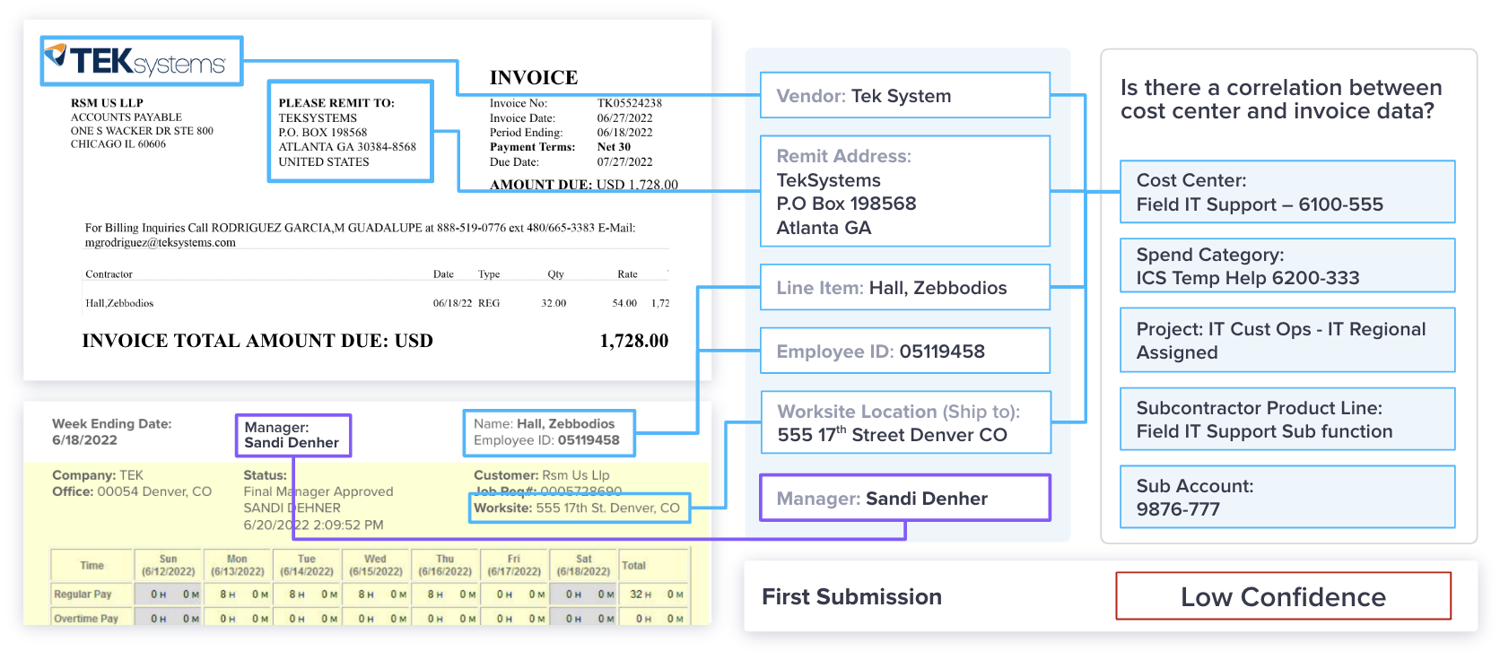Image resolution: width=1500 pixels, height=651 pixels.
Task: Click the correlation question heading
Action: point(1281,99)
